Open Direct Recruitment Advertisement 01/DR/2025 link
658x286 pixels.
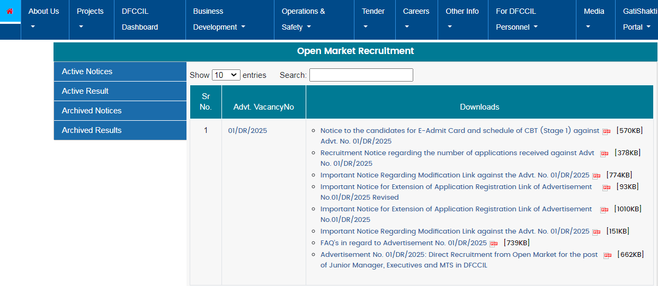point(459,260)
